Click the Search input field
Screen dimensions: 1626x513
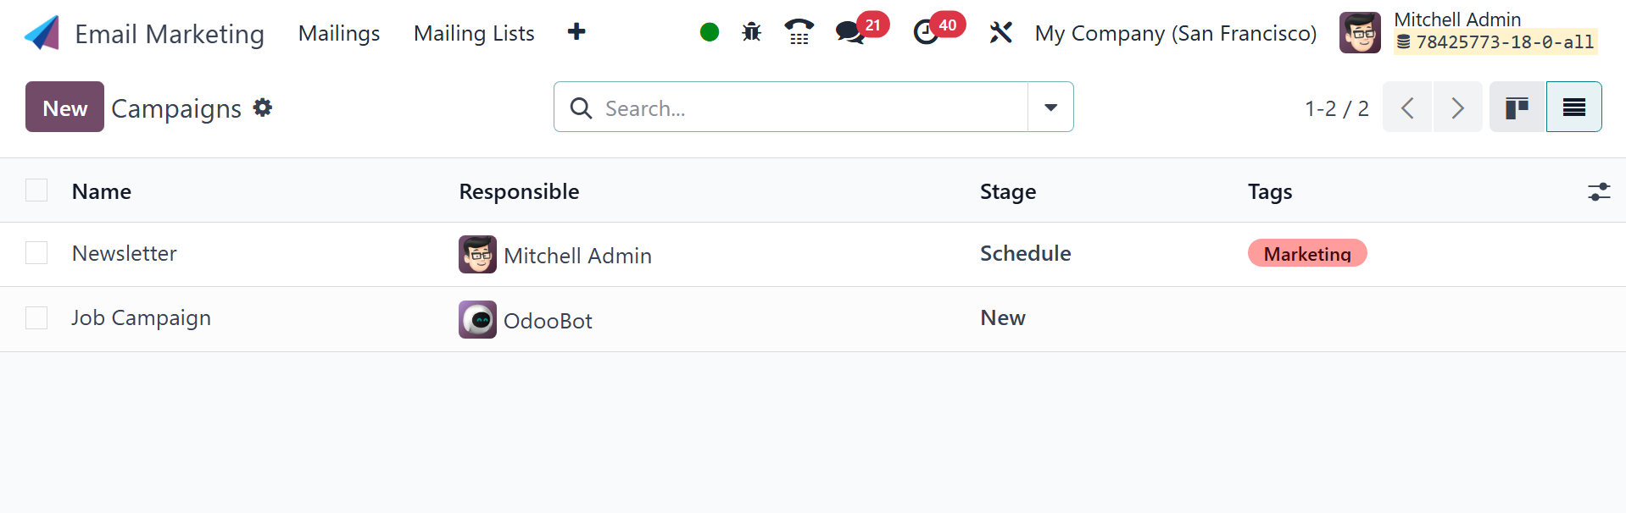805,108
